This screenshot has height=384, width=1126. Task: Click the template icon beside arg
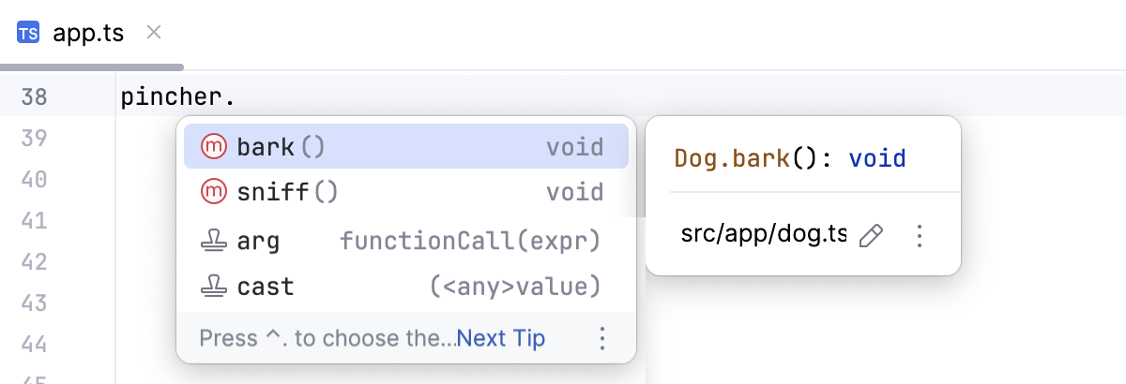[x=215, y=241]
